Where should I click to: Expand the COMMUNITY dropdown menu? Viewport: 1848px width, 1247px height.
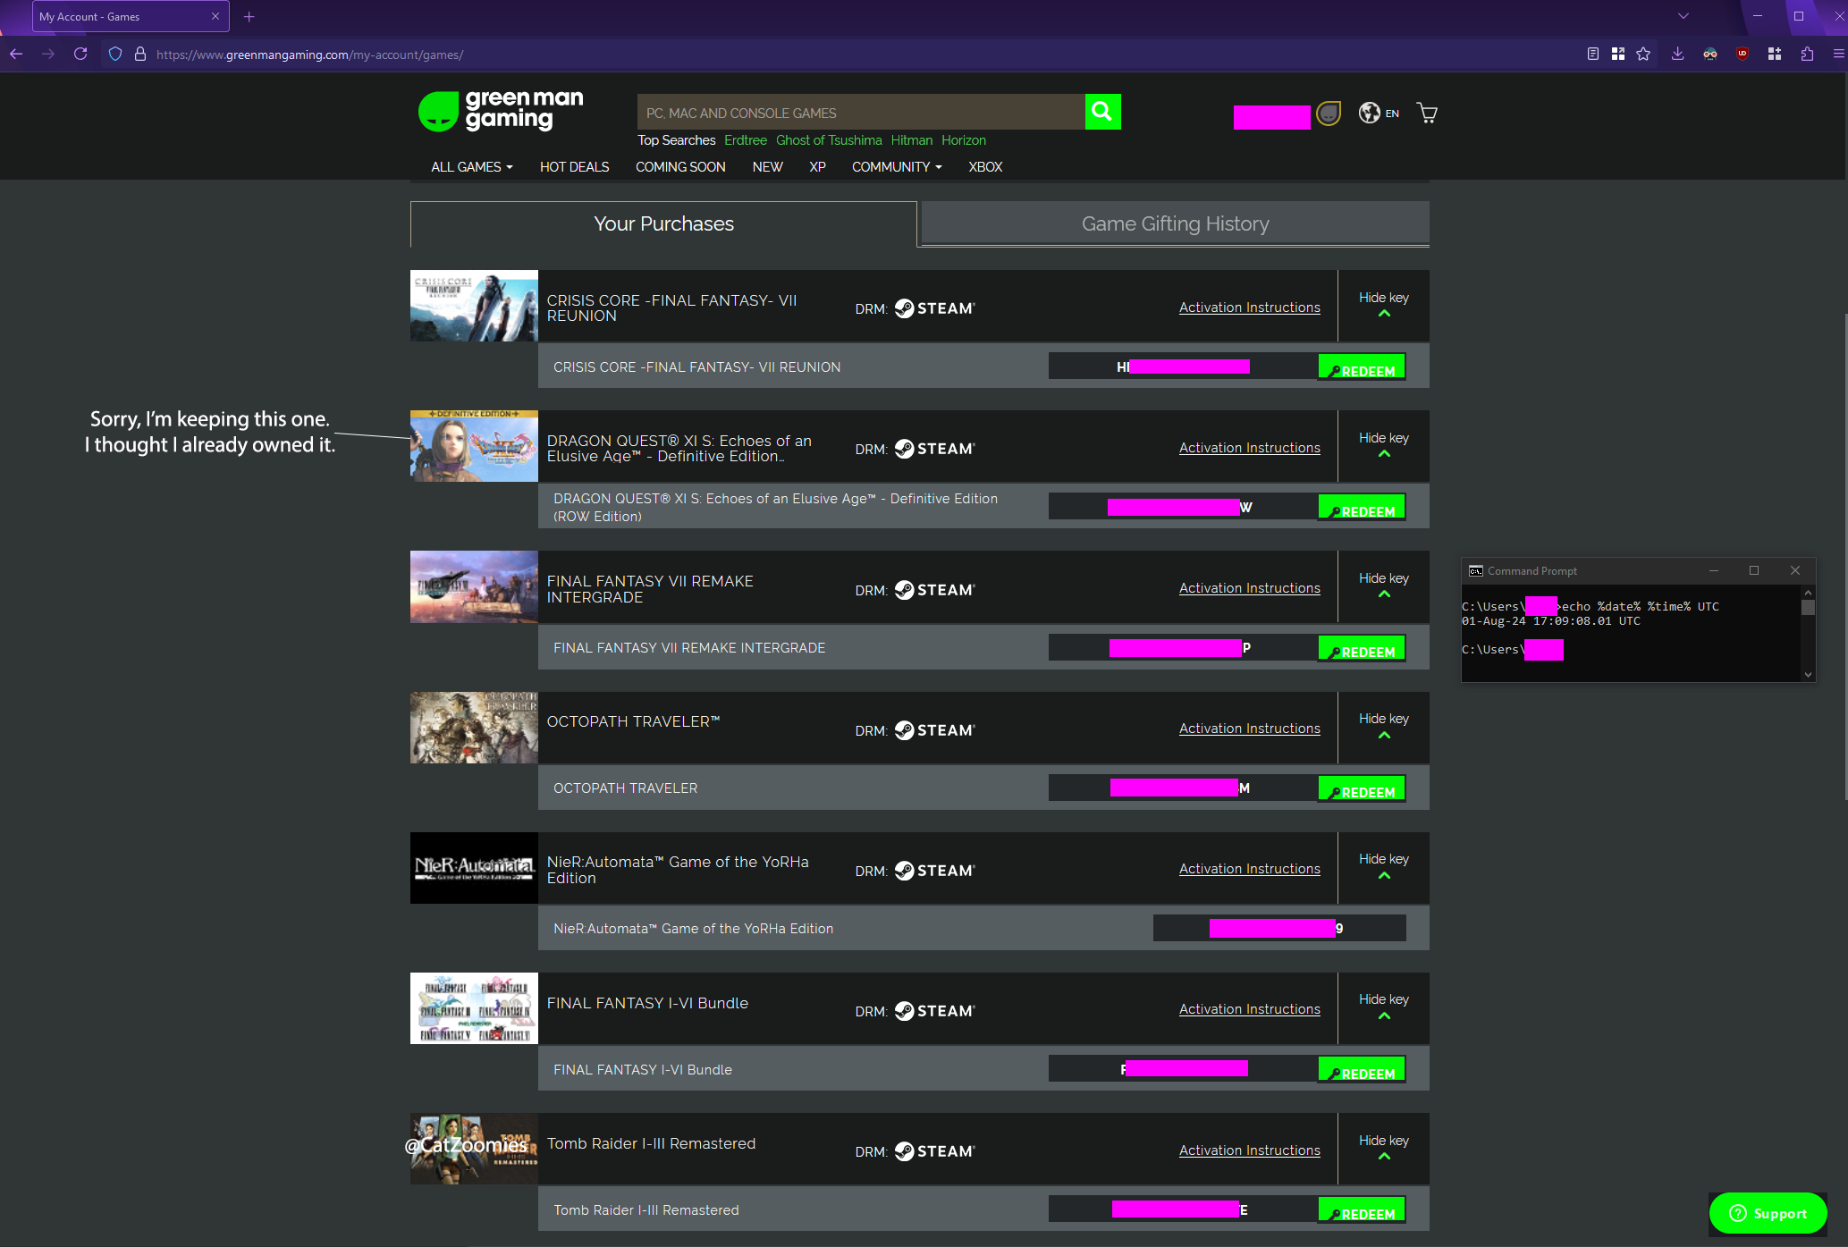896,167
